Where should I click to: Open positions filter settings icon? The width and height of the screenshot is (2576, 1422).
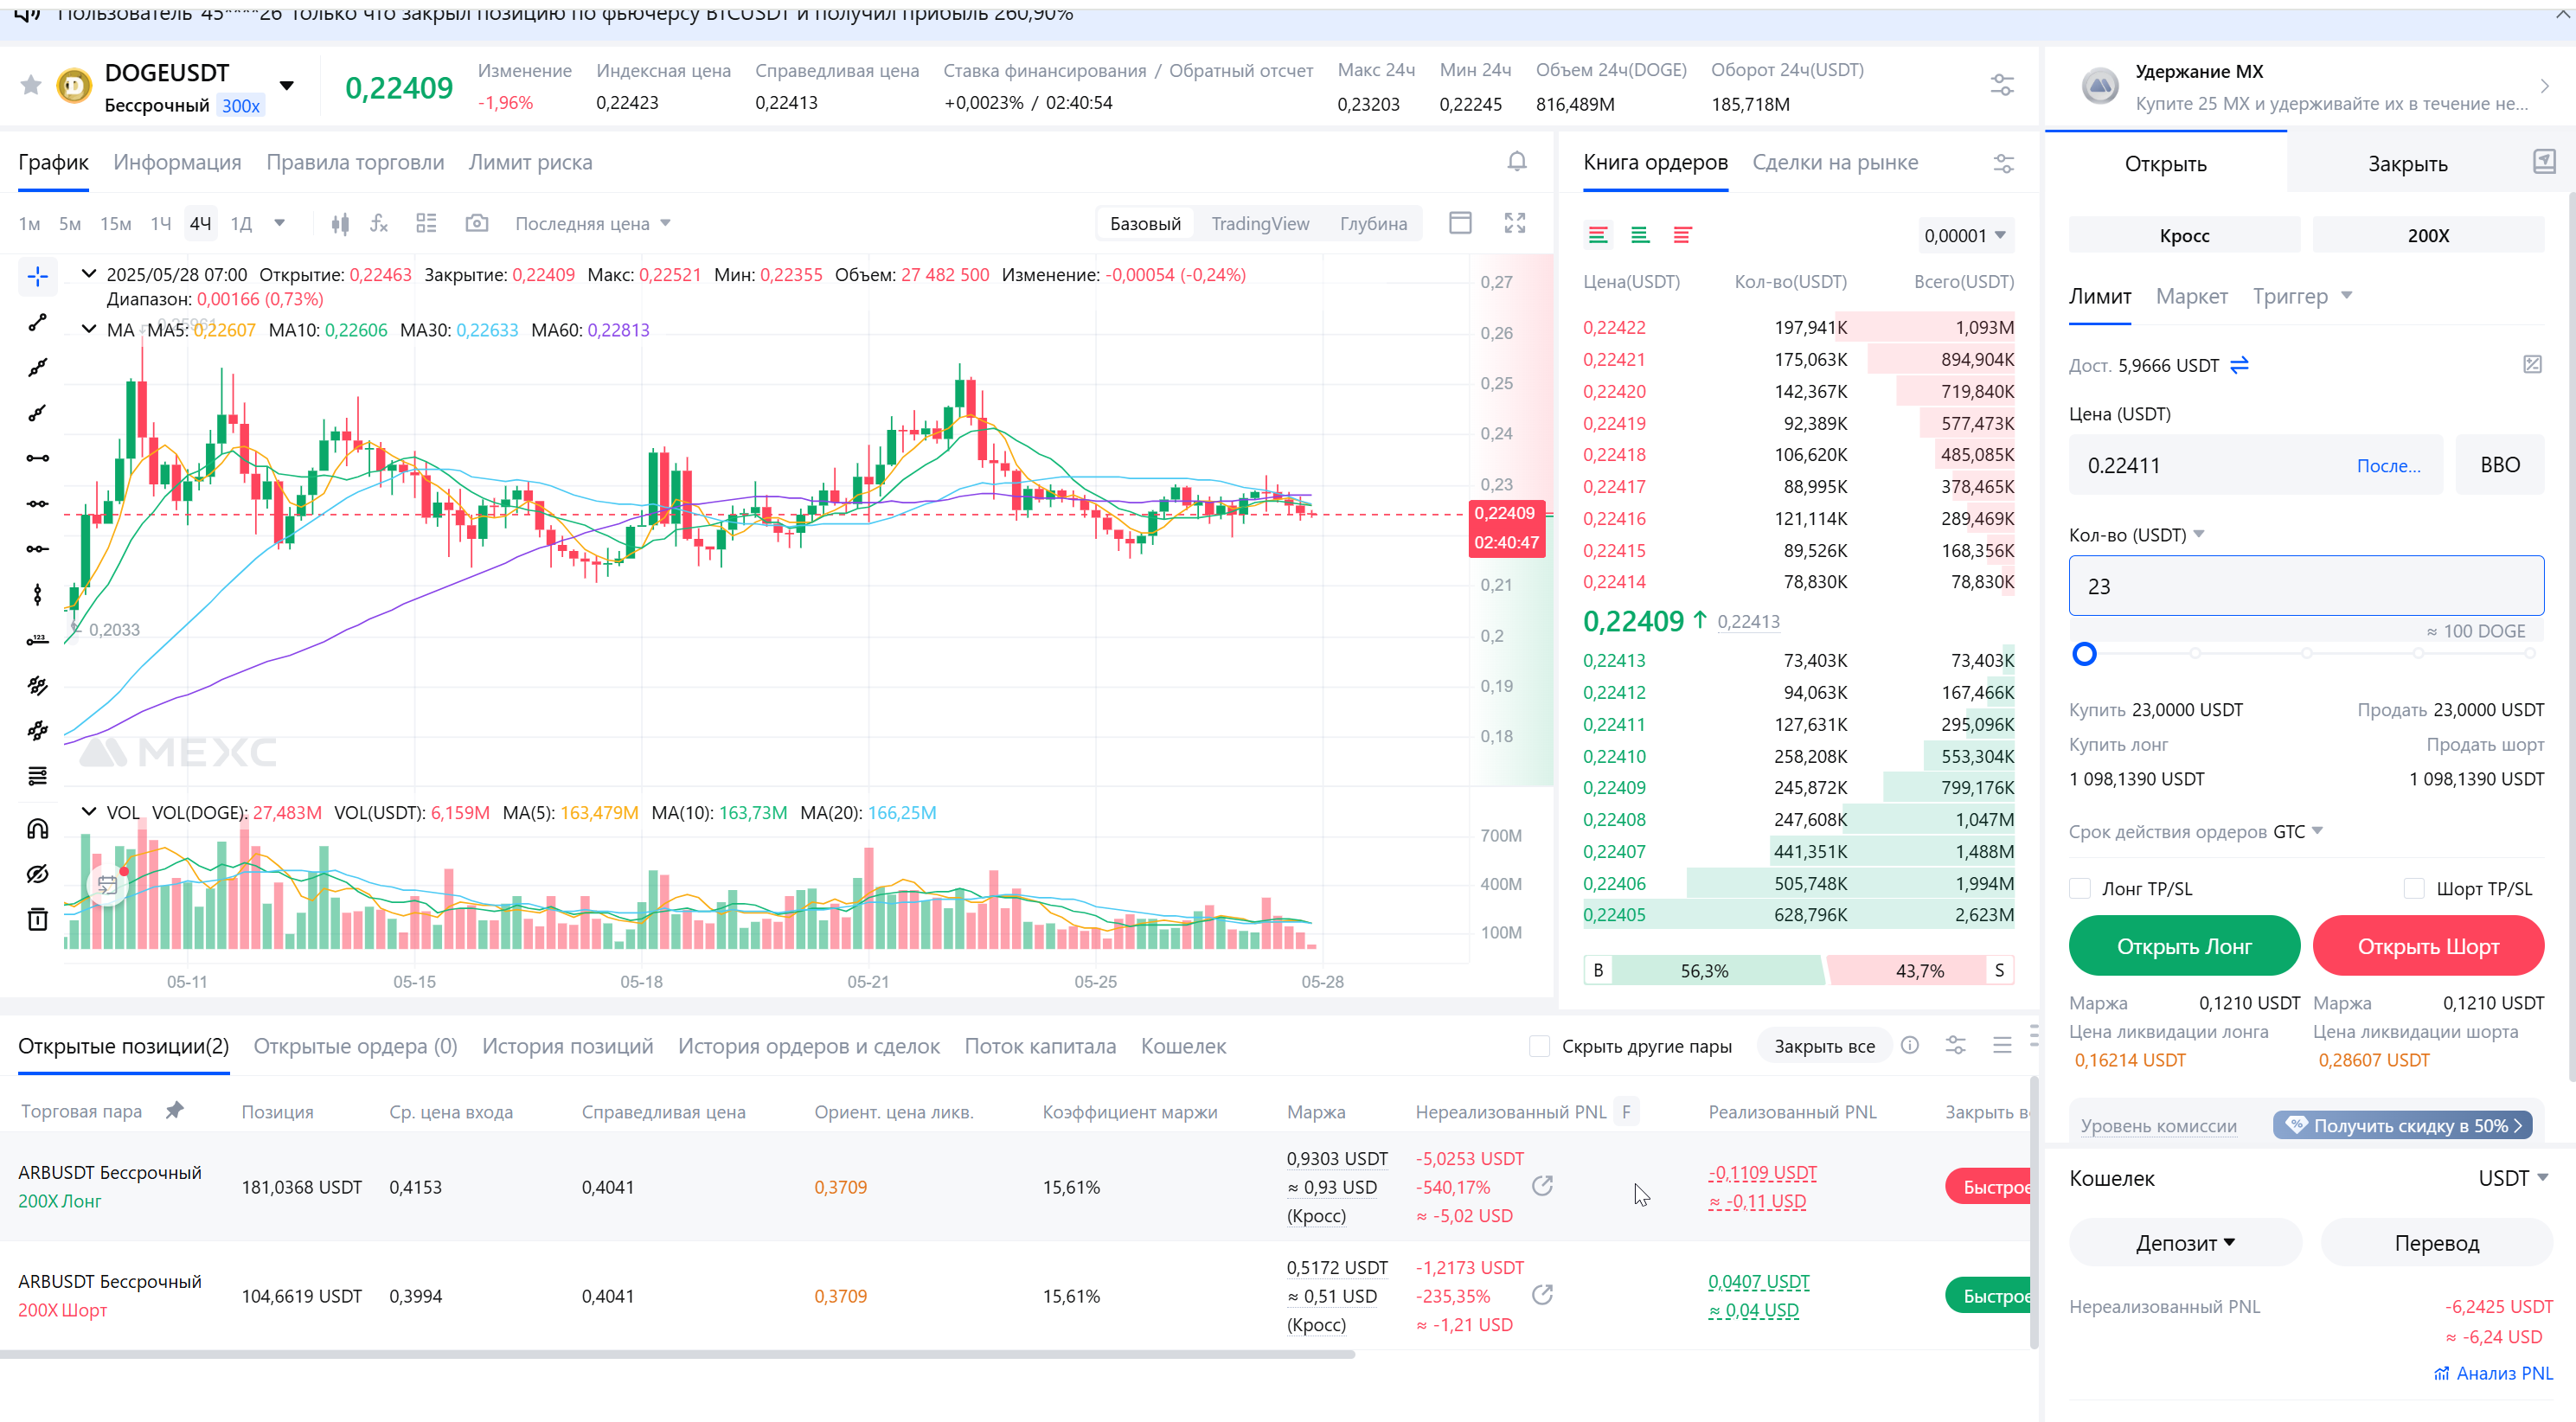coord(1956,1046)
